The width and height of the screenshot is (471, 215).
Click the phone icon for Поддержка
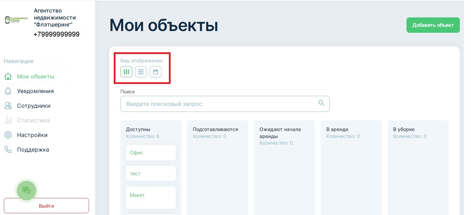pos(8,150)
